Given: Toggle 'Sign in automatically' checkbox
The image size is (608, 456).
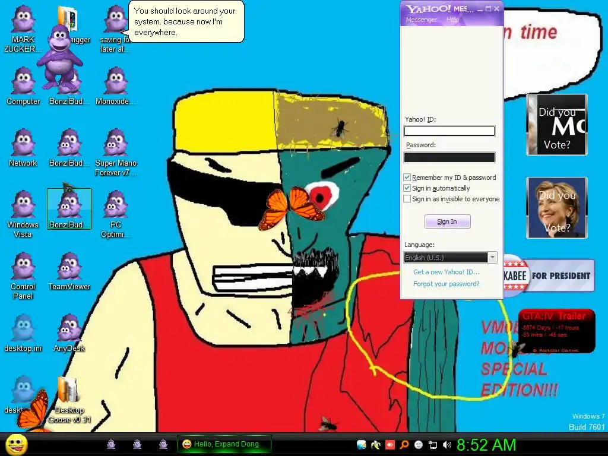Looking at the screenshot, I should pos(407,188).
